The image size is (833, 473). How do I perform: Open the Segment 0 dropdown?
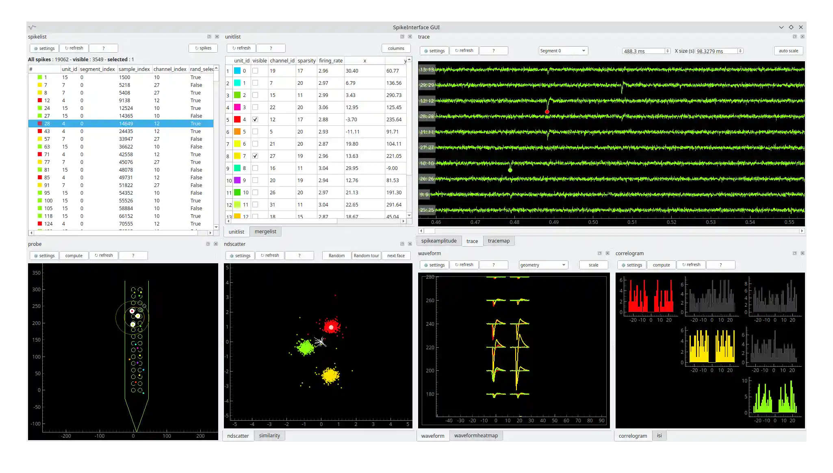coord(563,50)
